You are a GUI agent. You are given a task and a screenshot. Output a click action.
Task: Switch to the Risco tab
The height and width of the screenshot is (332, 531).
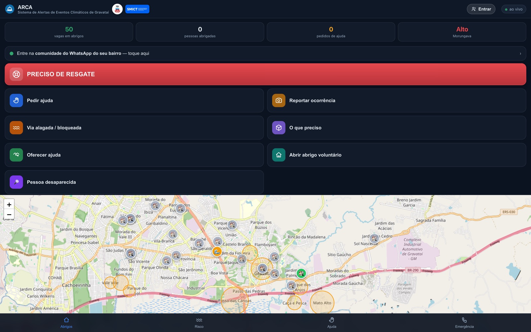tap(199, 322)
